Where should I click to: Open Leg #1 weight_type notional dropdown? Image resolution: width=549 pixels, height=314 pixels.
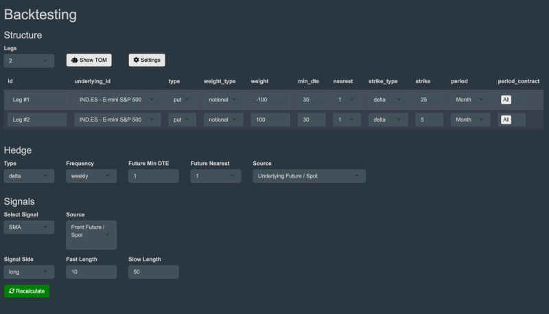pyautogui.click(x=224, y=100)
